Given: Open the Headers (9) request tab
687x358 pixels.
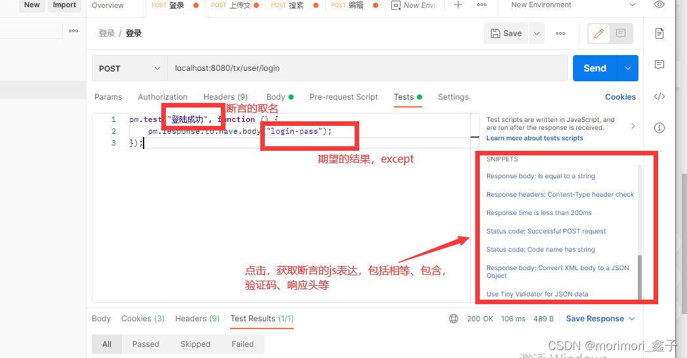Looking at the screenshot, I should tap(226, 97).
